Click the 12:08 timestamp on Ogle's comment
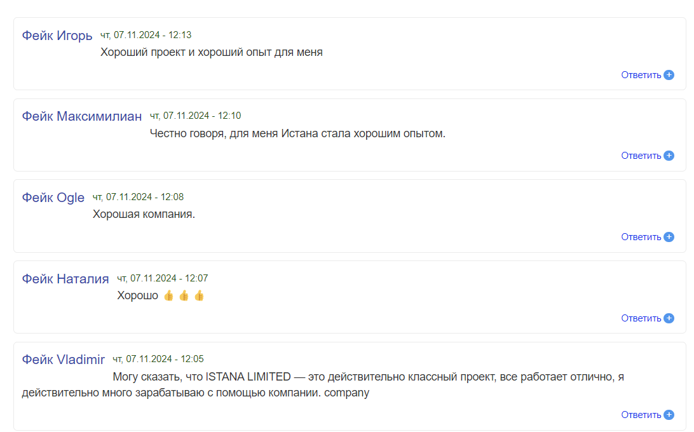 coord(138,197)
